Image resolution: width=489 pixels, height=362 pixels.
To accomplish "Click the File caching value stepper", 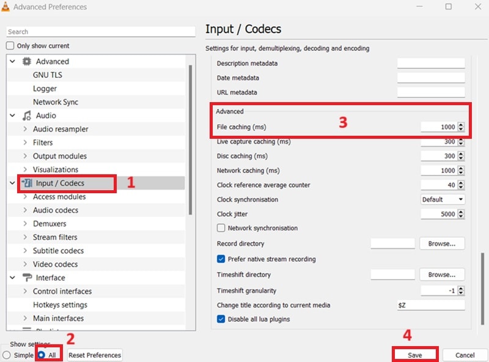I will (460, 127).
